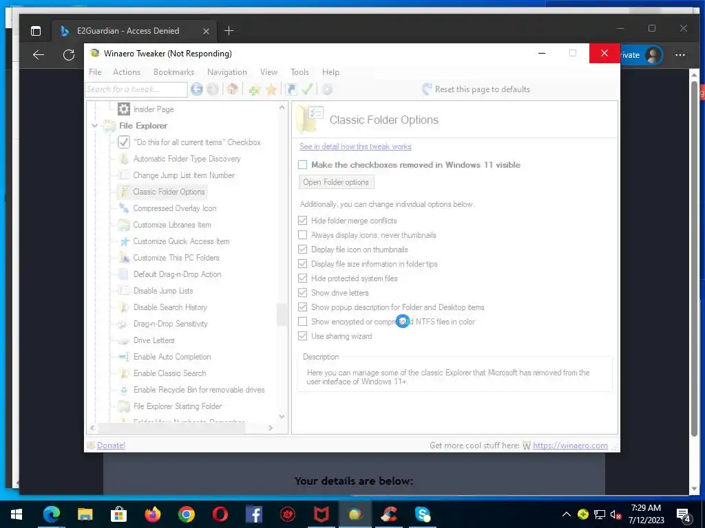Toggle Show popup description for Folder and Desktop items
Viewport: 705px width, 528px height.
[303, 307]
